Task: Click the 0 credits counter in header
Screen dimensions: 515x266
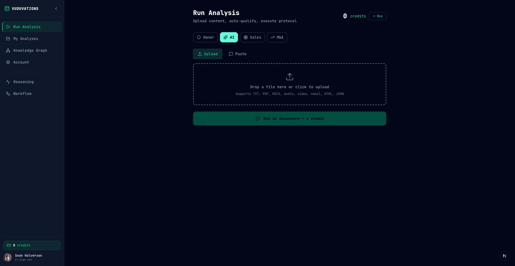Action: [x=354, y=16]
